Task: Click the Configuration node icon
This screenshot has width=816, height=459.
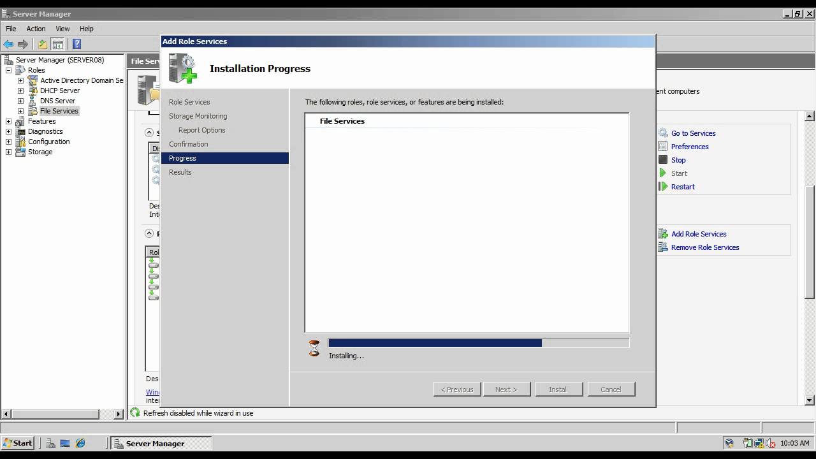Action: (20, 142)
